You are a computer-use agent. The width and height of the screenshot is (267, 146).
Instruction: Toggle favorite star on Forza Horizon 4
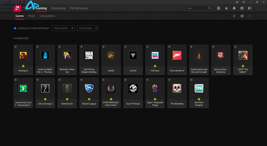(x=169, y=47)
